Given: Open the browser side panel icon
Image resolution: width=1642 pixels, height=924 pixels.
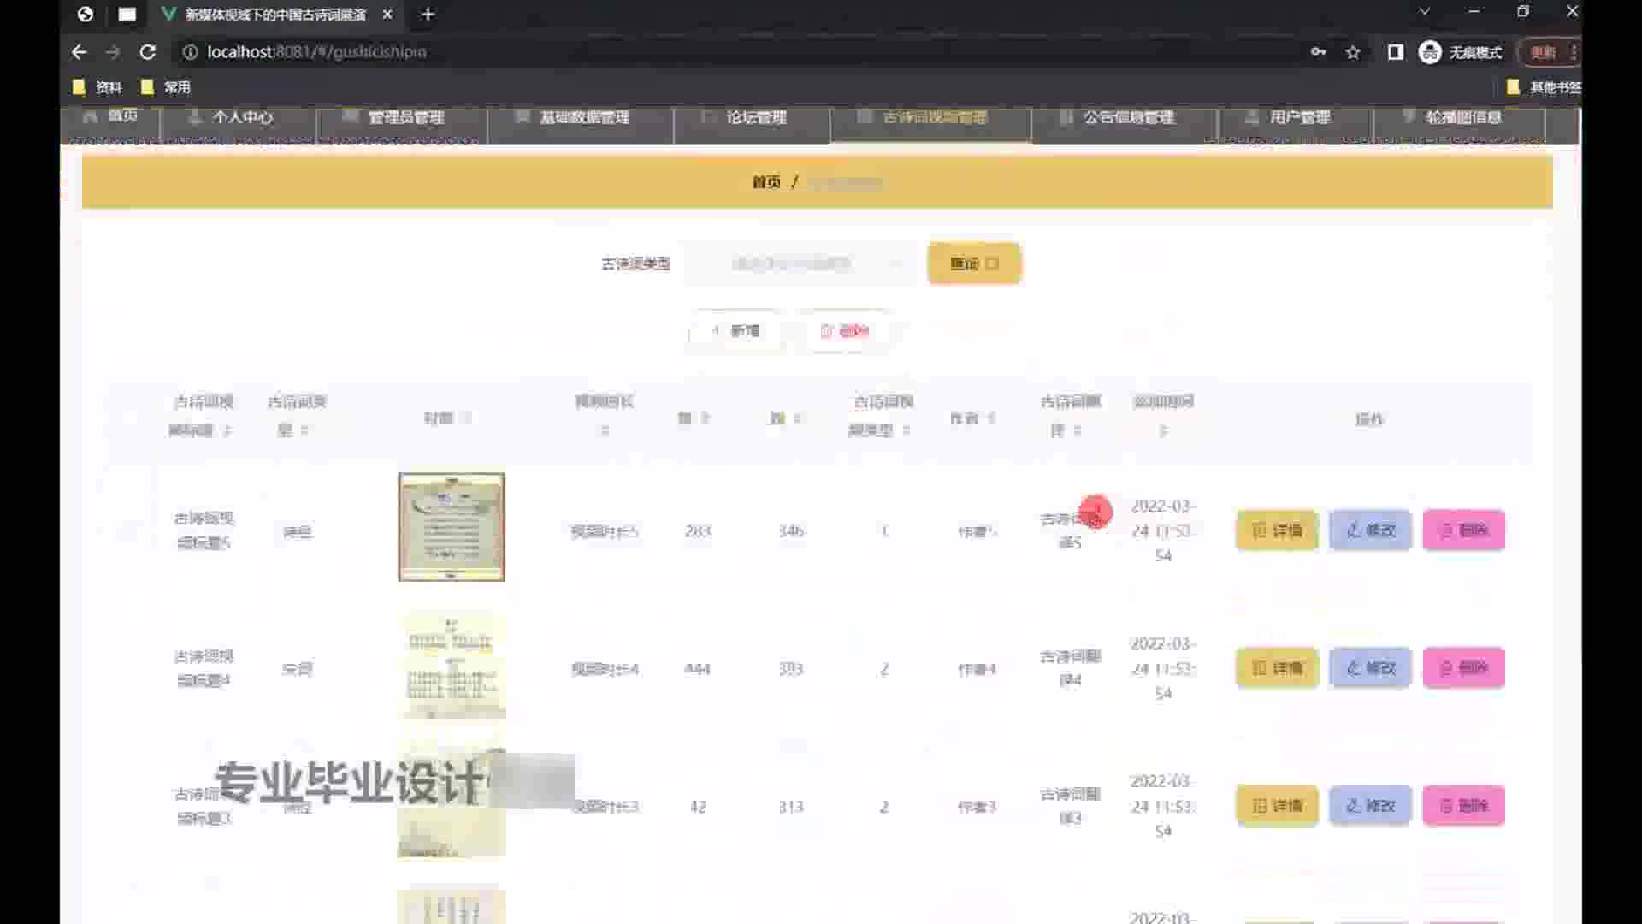Looking at the screenshot, I should (x=1395, y=52).
